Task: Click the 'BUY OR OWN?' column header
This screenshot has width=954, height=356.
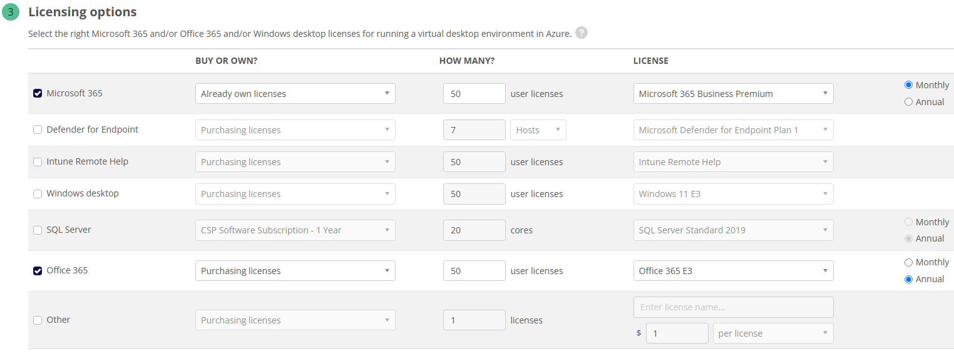Action: 227,61
